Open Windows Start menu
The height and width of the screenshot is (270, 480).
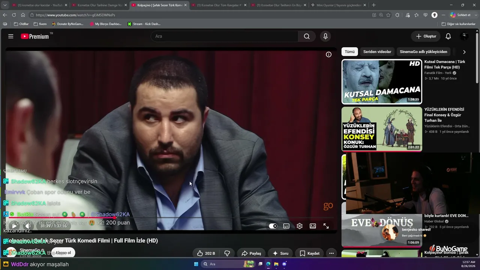click(x=196, y=264)
